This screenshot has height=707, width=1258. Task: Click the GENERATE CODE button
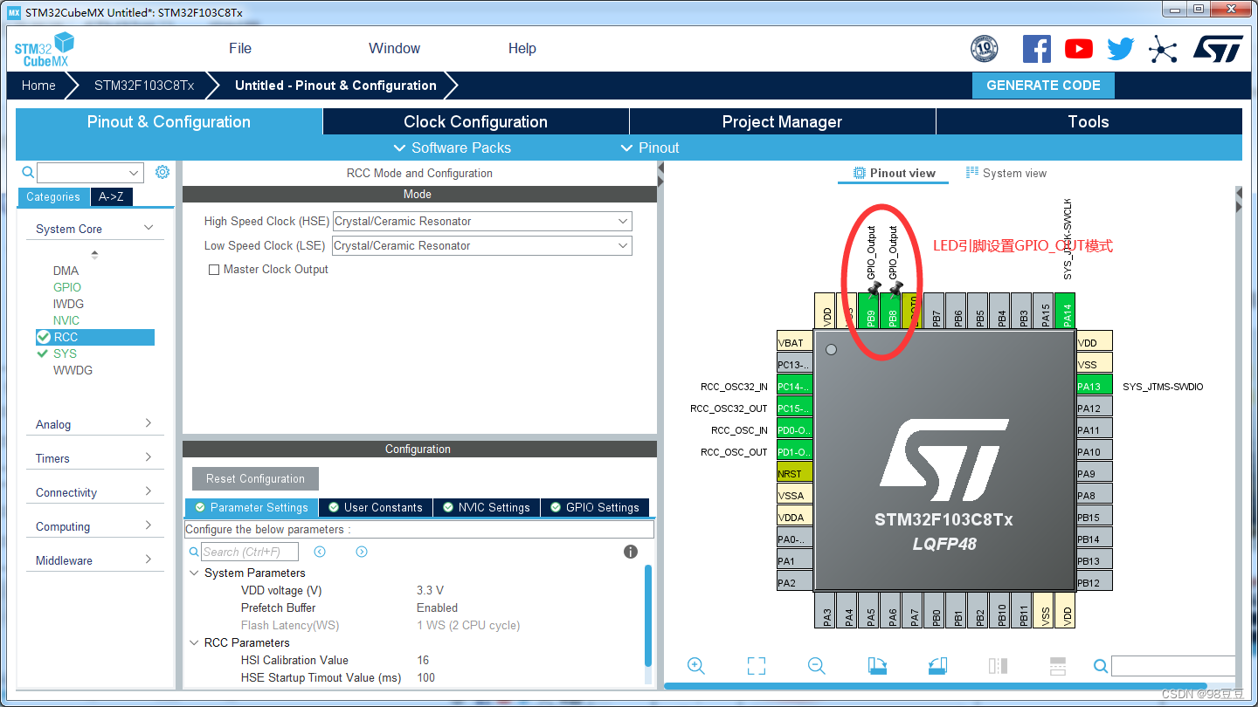pyautogui.click(x=1043, y=86)
